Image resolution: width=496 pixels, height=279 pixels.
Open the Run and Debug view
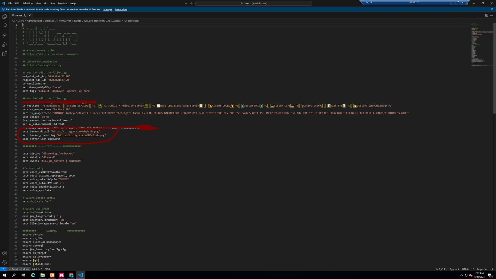pos(5,44)
